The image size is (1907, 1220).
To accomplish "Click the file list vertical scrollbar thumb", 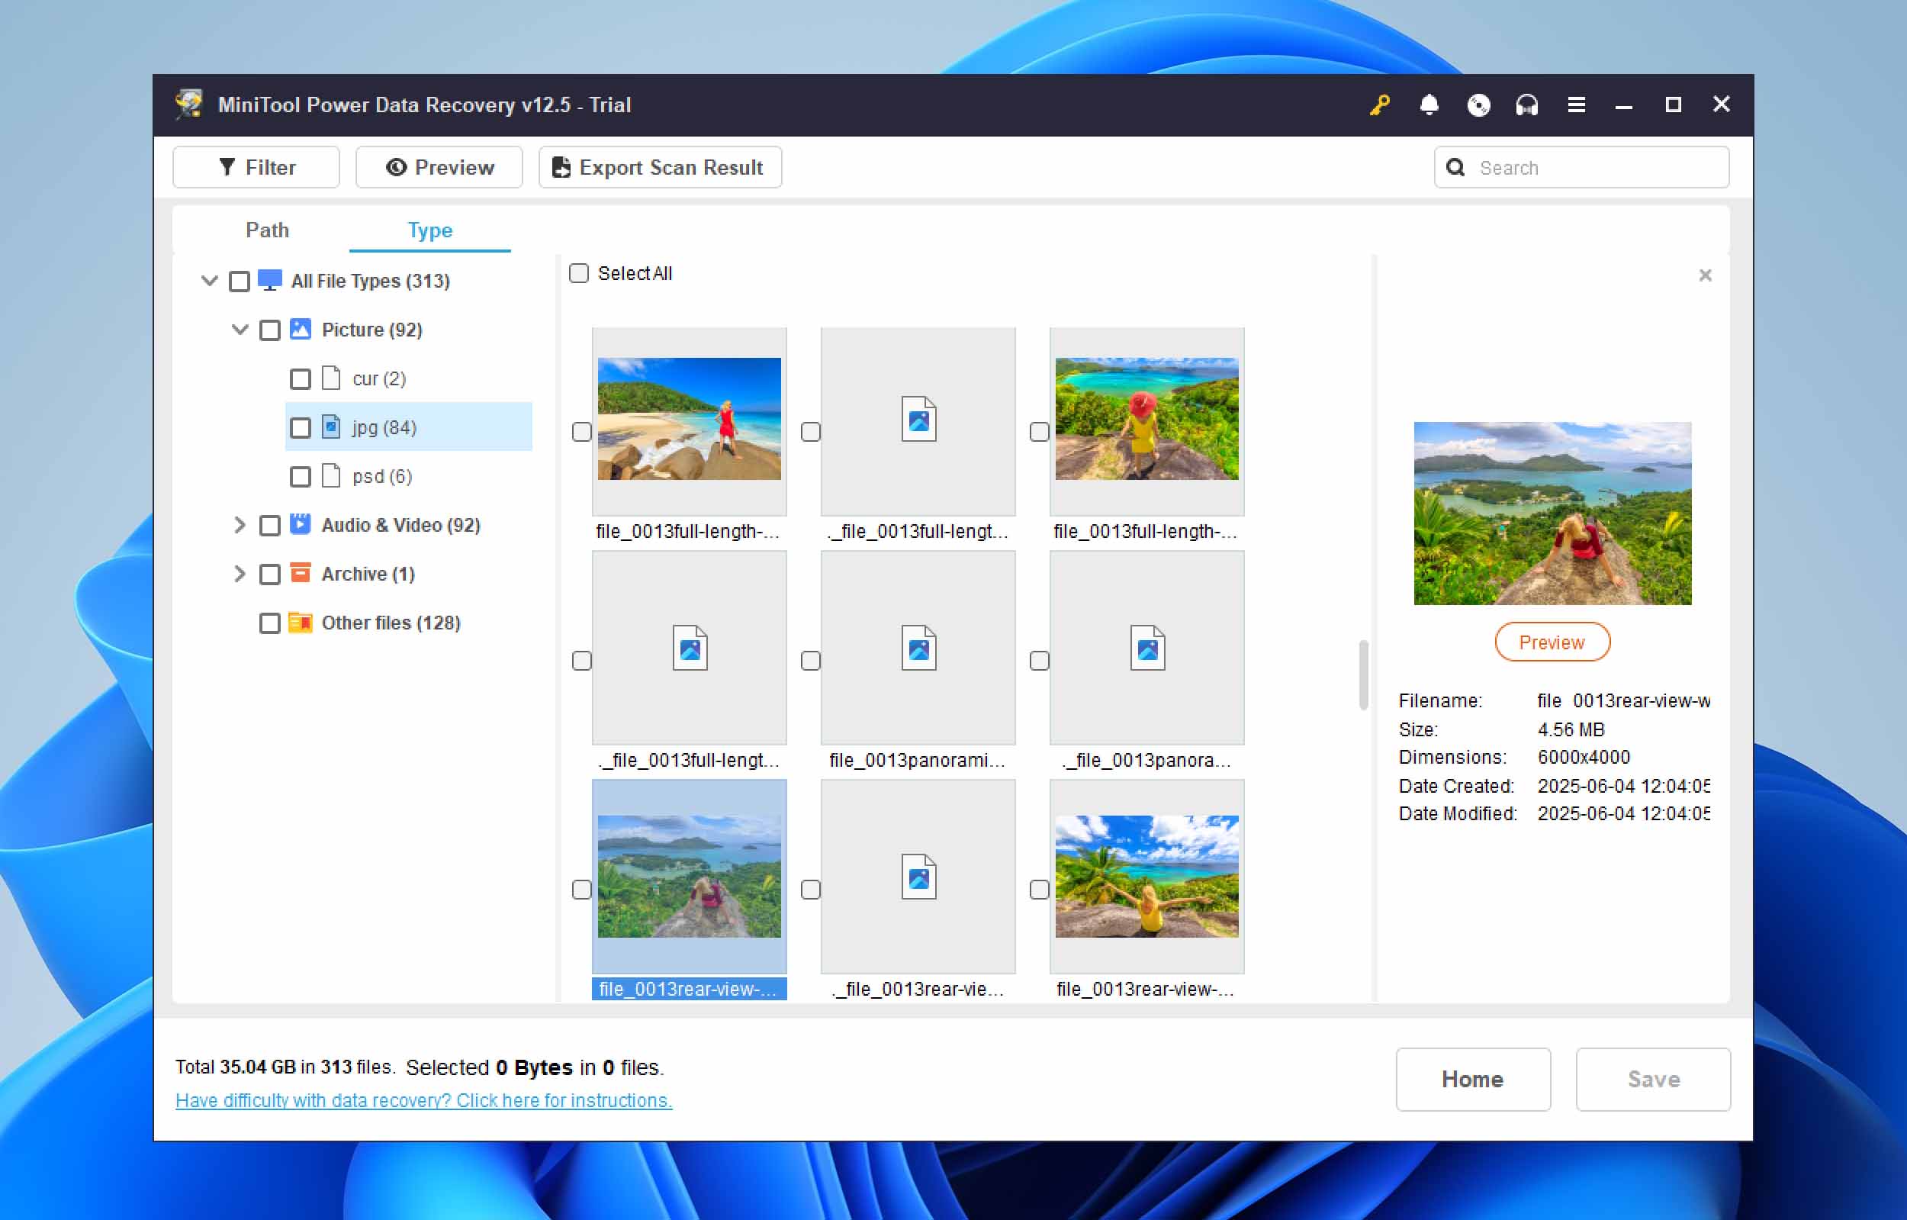I will click(x=1363, y=675).
